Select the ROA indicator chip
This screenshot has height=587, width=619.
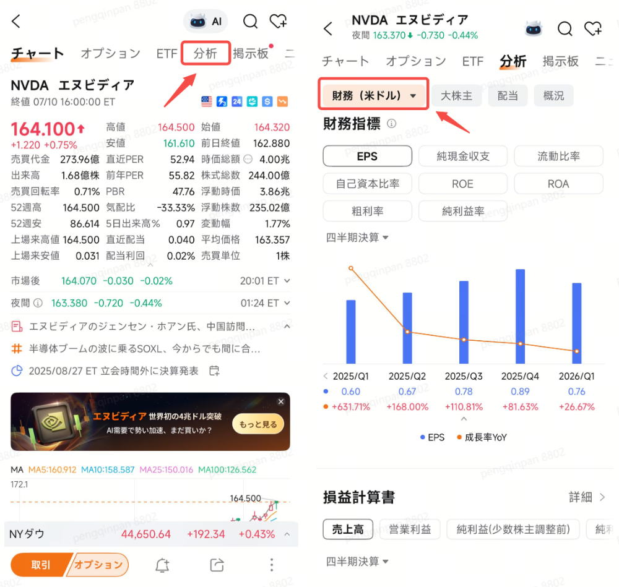tap(558, 184)
